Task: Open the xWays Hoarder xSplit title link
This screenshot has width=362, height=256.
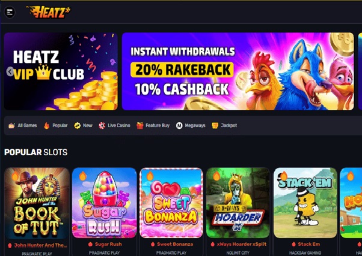Action: [x=242, y=244]
